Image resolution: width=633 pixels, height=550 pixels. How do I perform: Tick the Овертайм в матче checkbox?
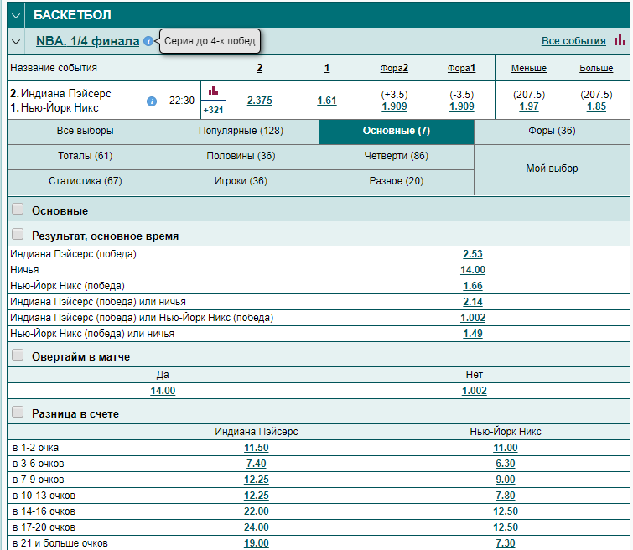tap(18, 355)
